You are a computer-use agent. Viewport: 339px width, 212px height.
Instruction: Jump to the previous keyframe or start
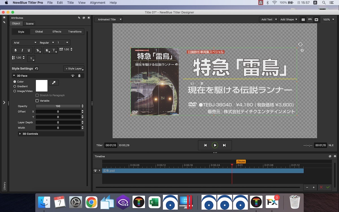[205, 145]
